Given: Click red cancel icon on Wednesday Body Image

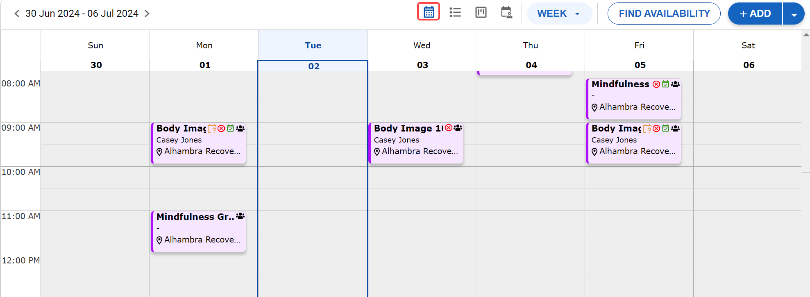Looking at the screenshot, I should tap(449, 128).
